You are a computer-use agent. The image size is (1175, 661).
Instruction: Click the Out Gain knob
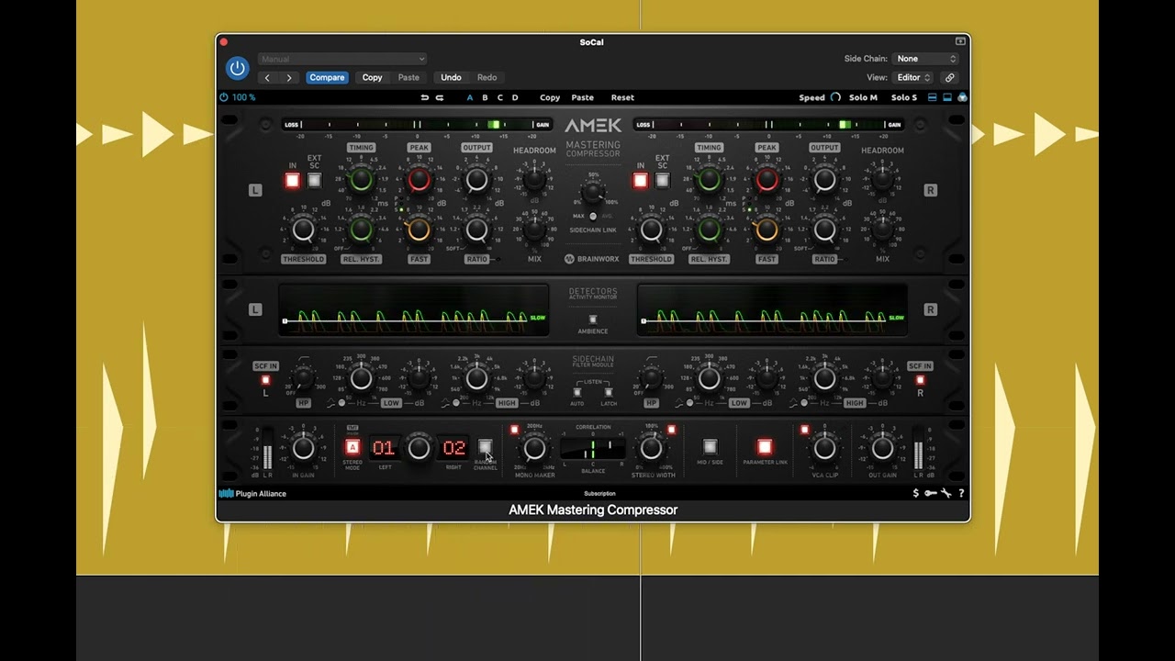882,447
